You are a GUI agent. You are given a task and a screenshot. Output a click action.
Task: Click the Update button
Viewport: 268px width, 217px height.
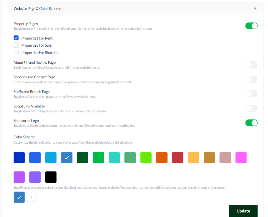click(243, 211)
